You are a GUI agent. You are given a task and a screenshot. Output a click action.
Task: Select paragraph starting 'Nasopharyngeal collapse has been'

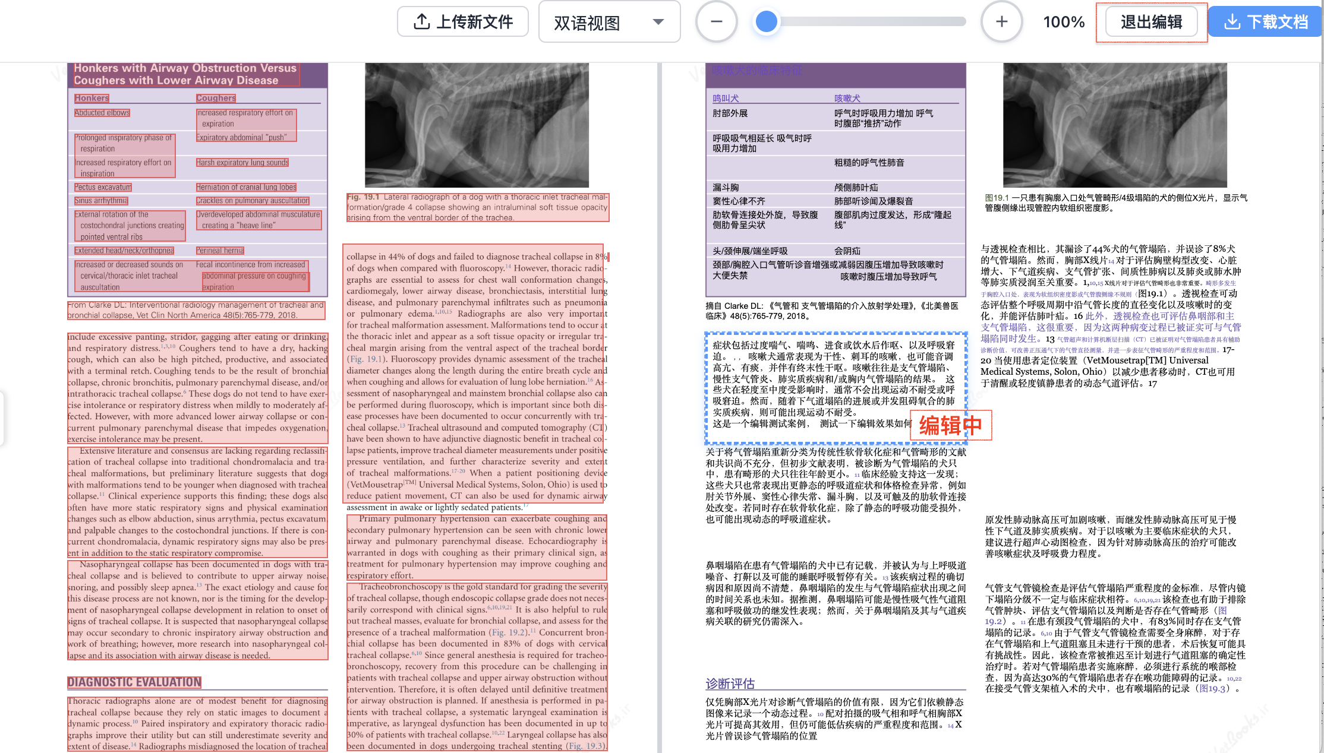tap(198, 610)
